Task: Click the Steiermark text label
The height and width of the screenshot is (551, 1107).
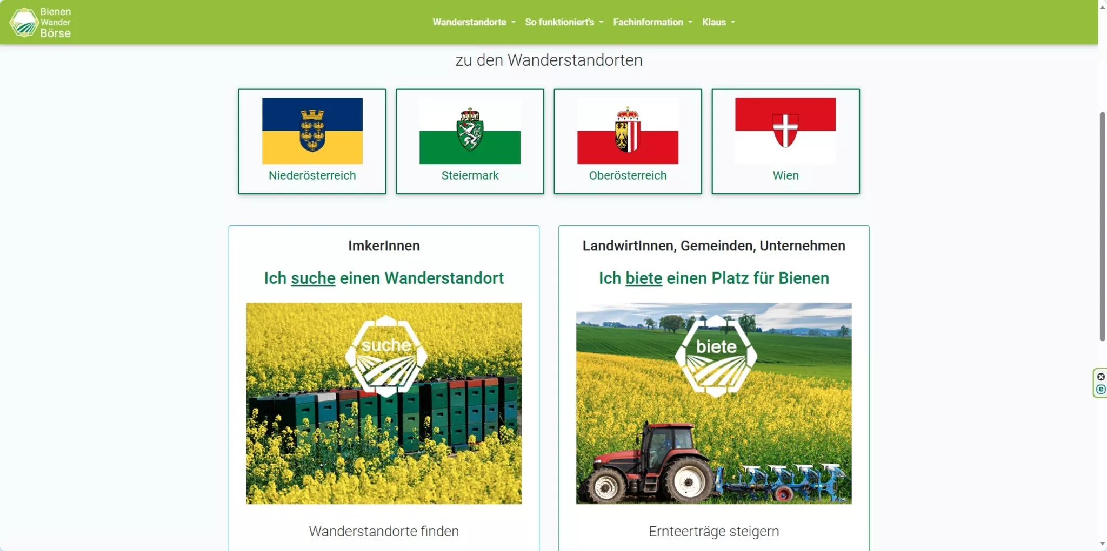Action: tap(470, 175)
